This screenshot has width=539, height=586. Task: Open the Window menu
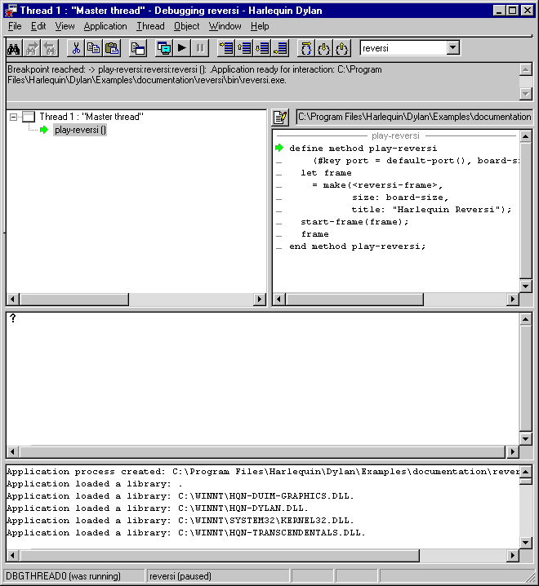point(225,26)
